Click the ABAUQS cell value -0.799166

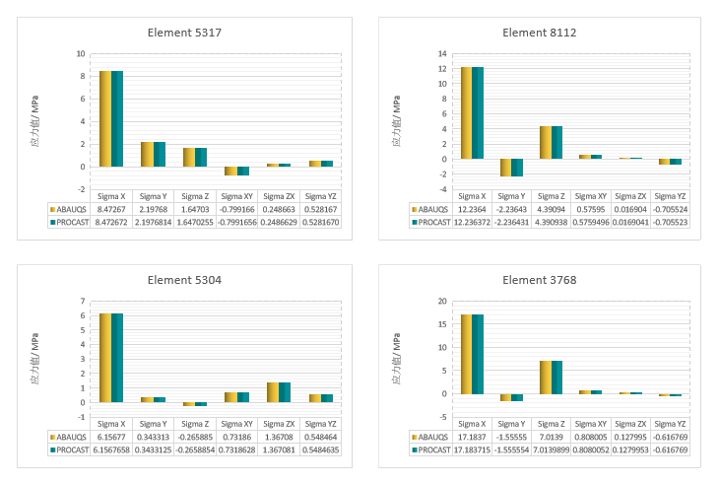point(236,209)
